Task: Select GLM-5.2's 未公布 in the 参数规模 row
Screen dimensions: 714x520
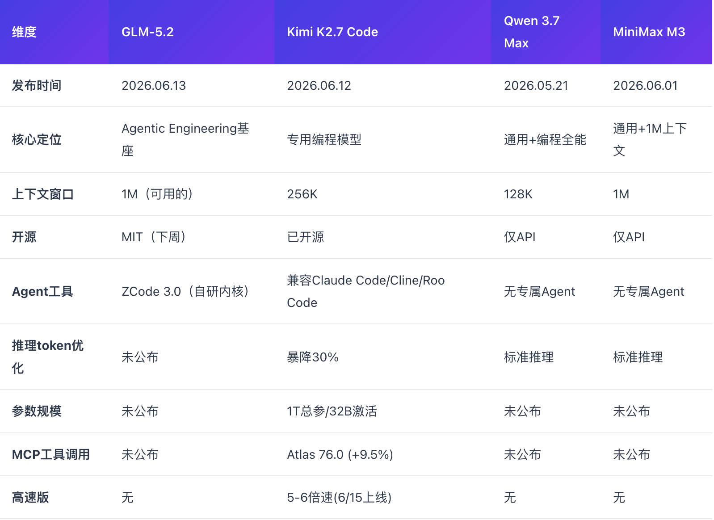Action: pyautogui.click(x=140, y=411)
